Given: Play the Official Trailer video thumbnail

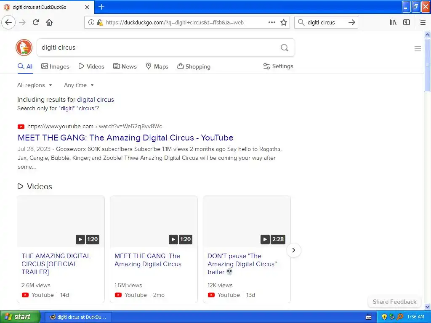Looking at the screenshot, I should click(61, 221).
